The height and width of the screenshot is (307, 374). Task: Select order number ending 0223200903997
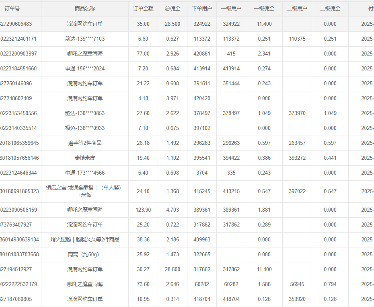pos(18,54)
